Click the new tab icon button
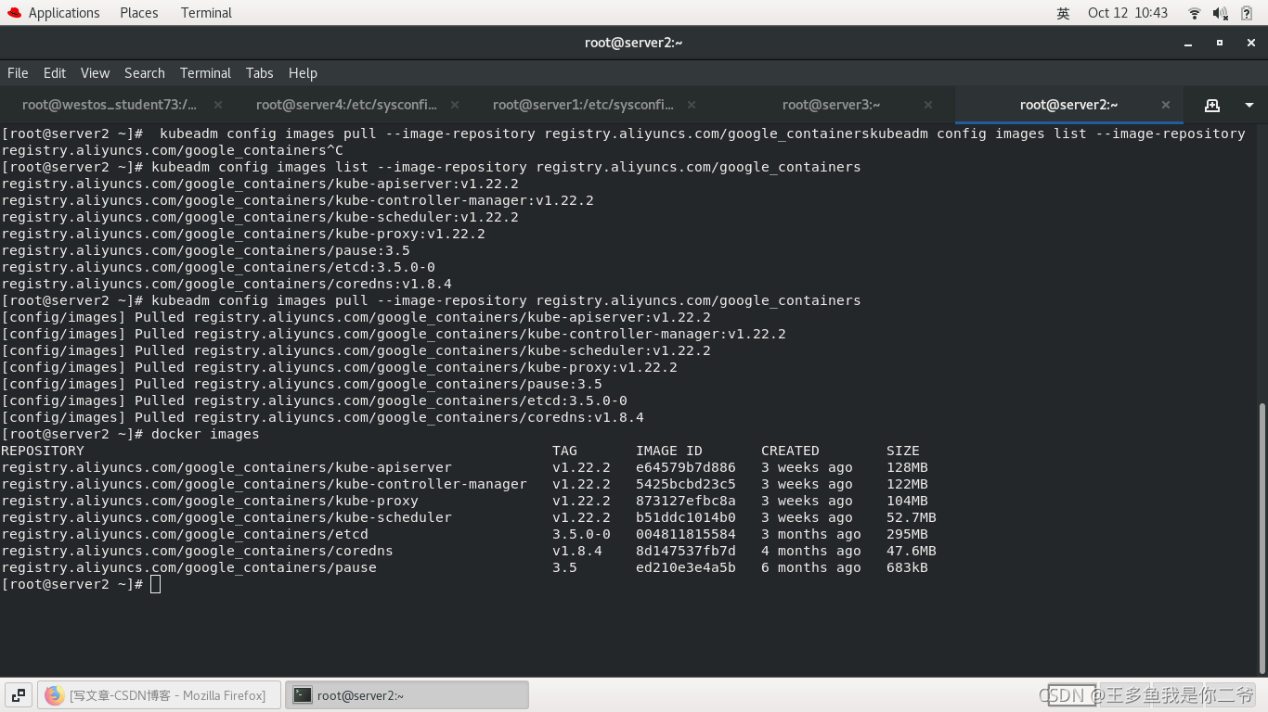The width and height of the screenshot is (1268, 712). click(x=1211, y=105)
